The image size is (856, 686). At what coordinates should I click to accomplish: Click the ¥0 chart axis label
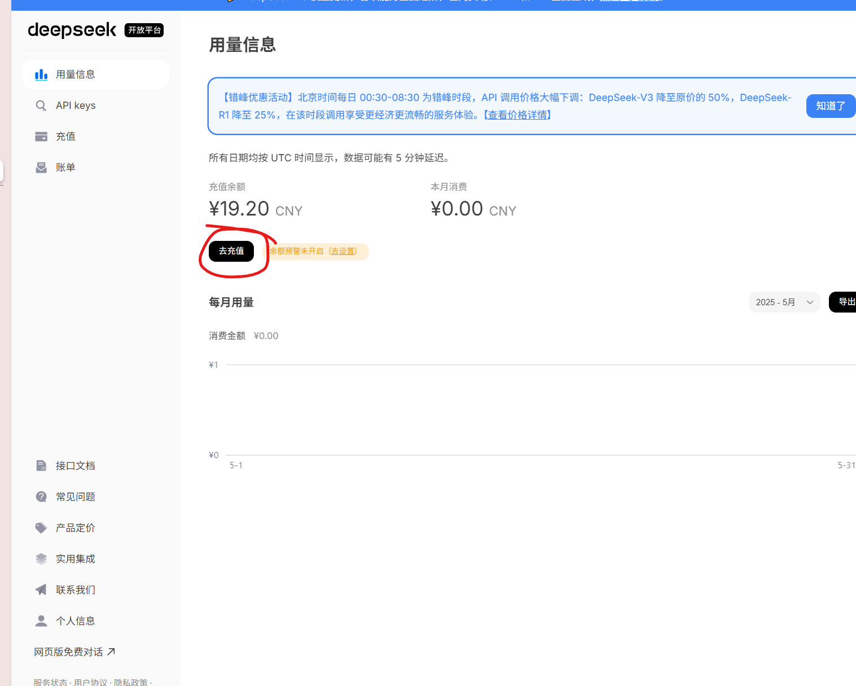click(x=213, y=455)
